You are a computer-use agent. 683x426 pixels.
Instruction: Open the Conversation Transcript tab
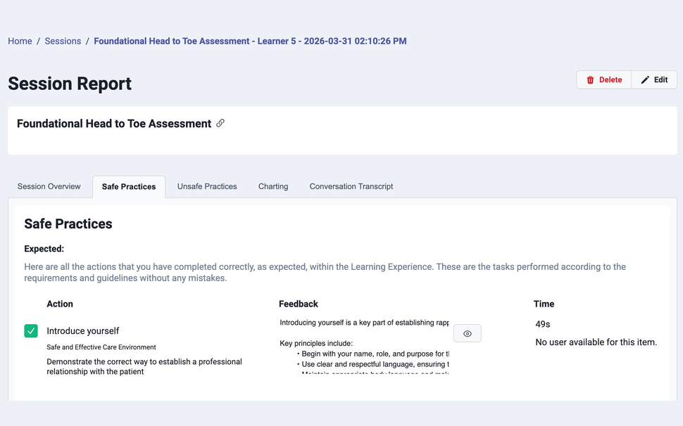click(x=351, y=186)
